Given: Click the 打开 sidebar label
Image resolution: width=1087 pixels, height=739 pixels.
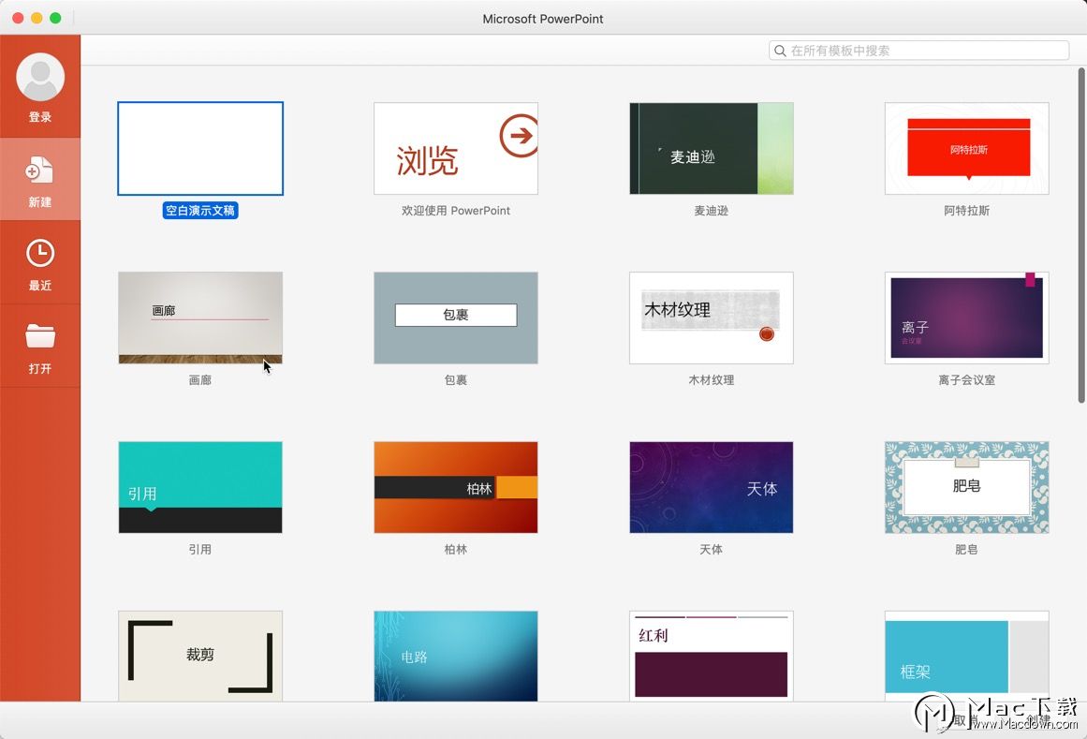Looking at the screenshot, I should coord(40,369).
